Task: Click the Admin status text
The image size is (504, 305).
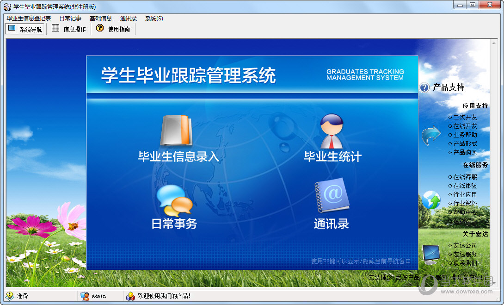Action: click(98, 296)
